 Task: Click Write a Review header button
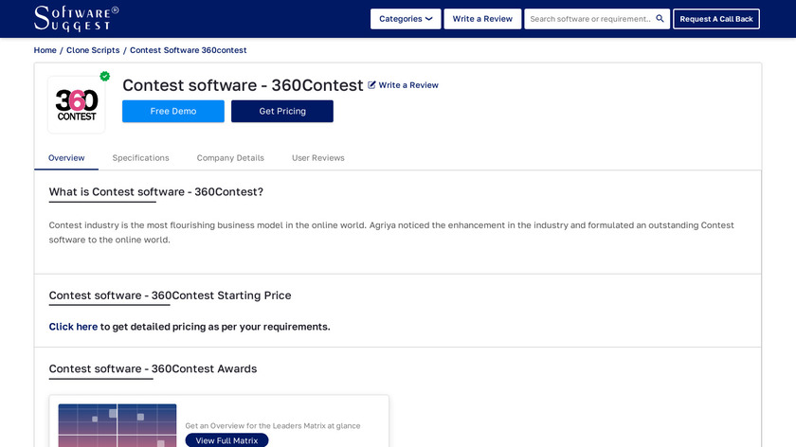[x=482, y=19]
